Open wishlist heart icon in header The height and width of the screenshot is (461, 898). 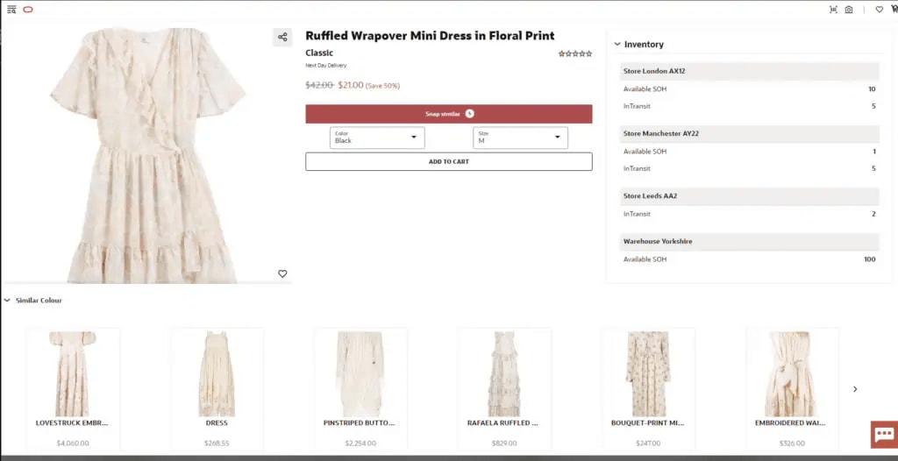(x=880, y=10)
